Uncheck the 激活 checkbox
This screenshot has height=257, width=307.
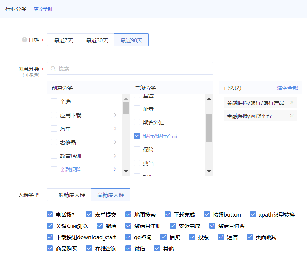pos(100,226)
